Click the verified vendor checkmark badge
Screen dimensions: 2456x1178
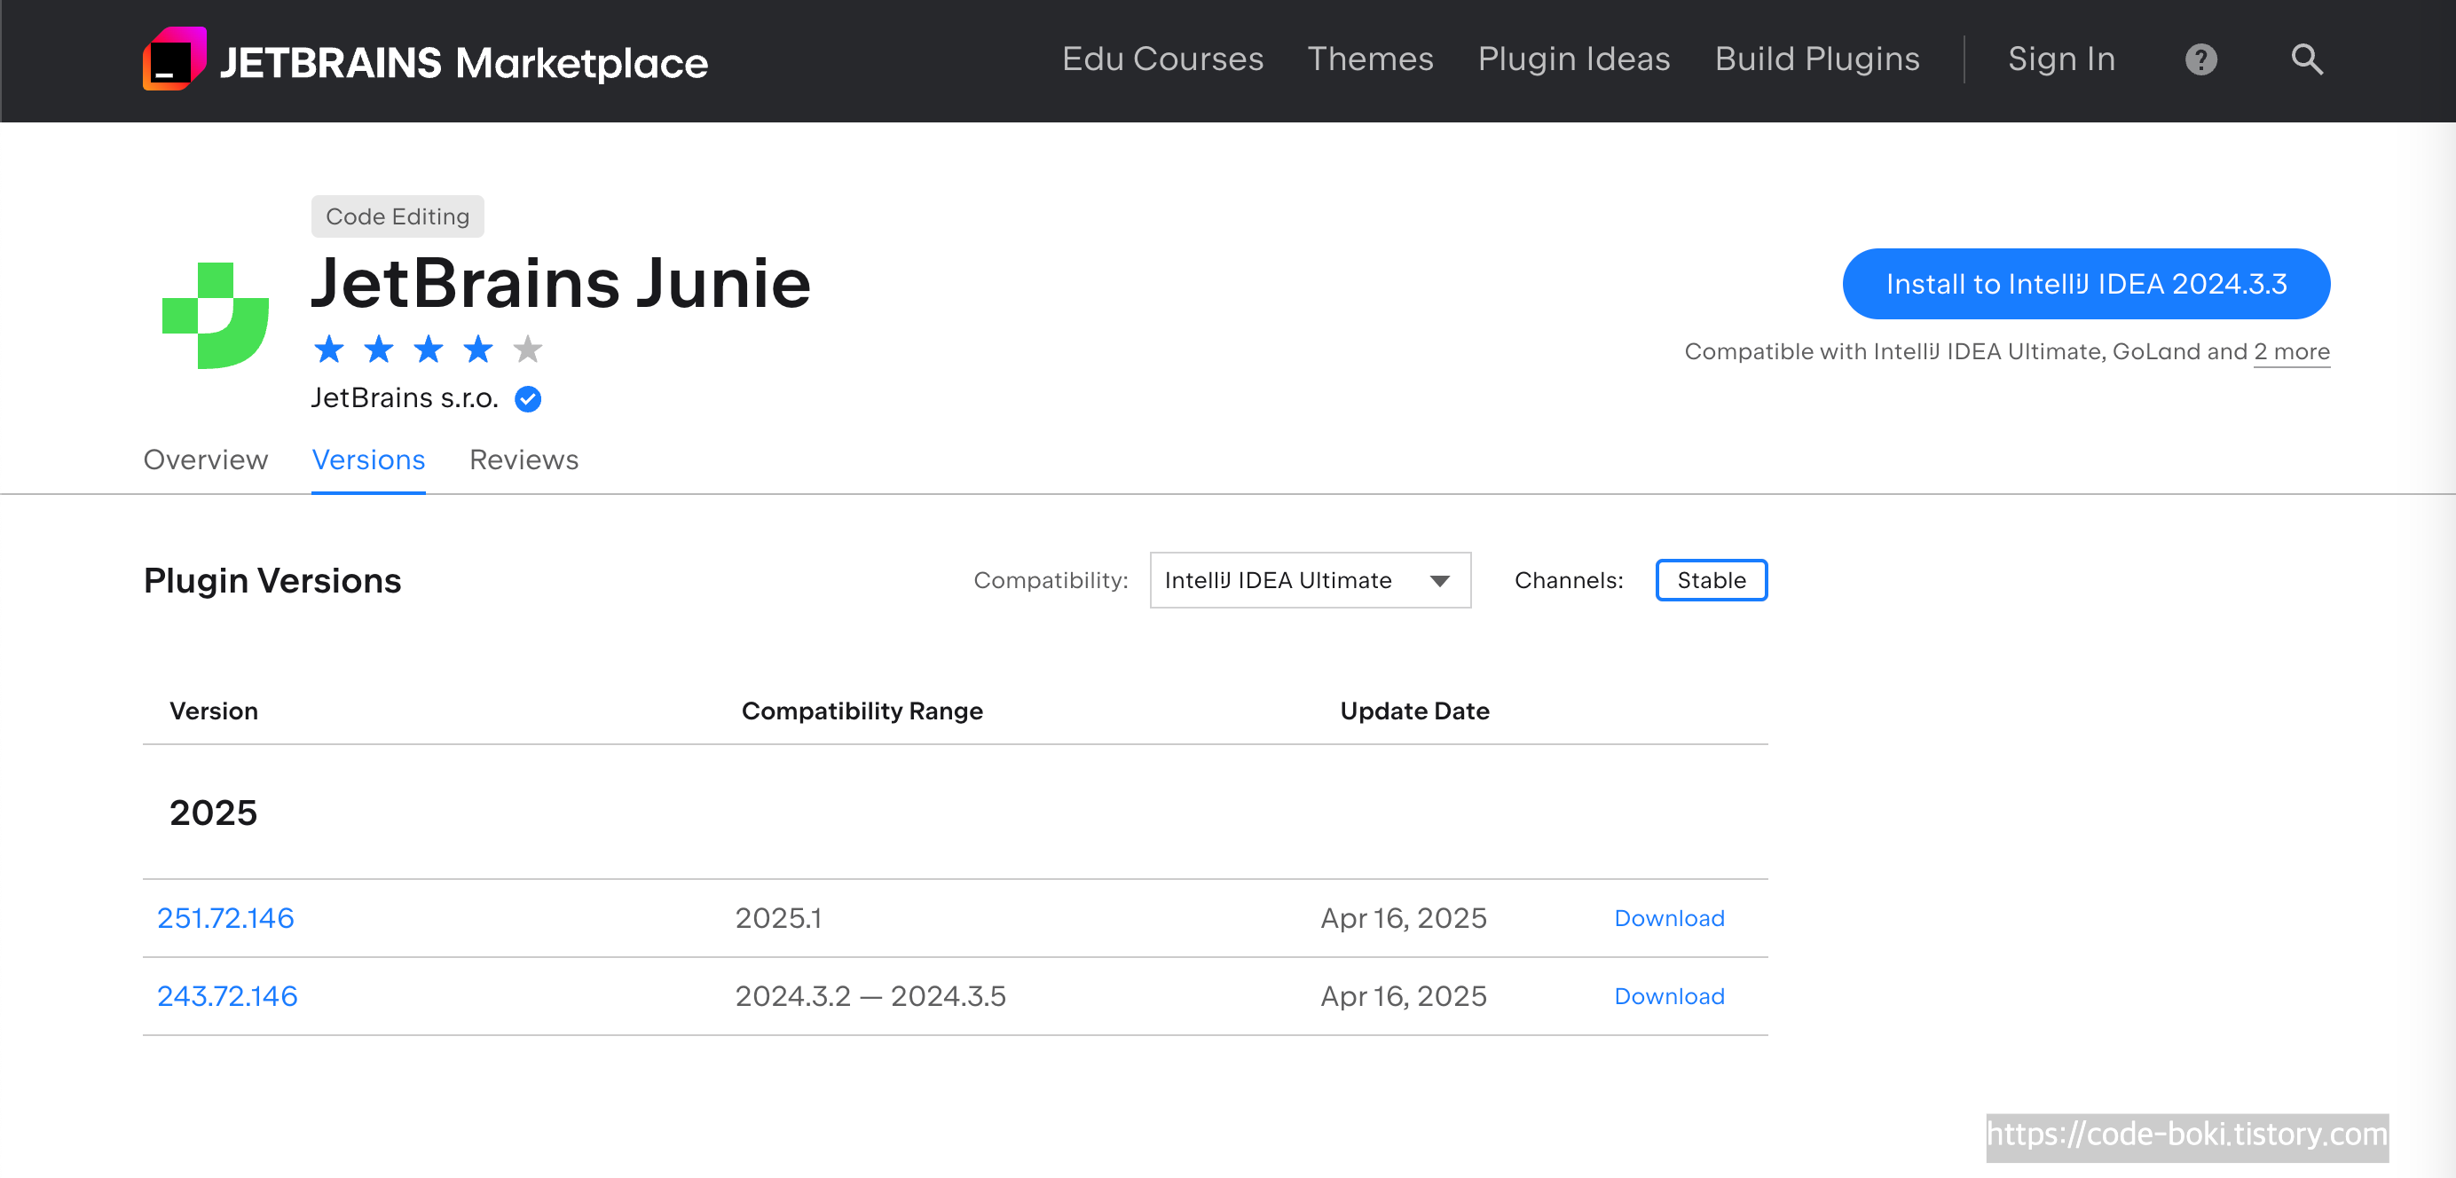click(x=527, y=398)
